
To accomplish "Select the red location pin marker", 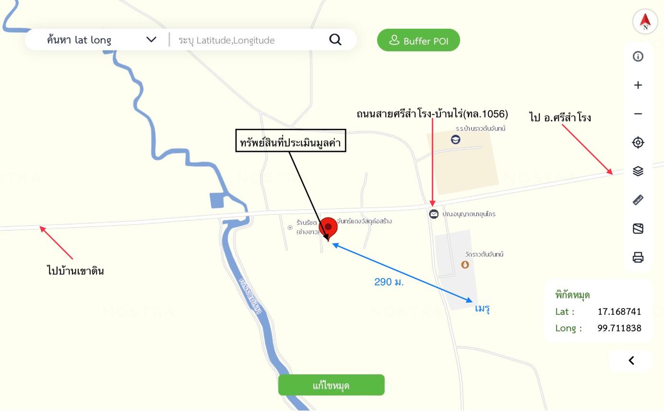I will point(328,229).
